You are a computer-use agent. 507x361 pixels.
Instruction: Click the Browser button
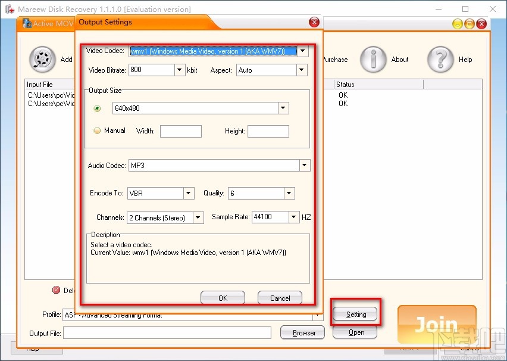pos(303,332)
